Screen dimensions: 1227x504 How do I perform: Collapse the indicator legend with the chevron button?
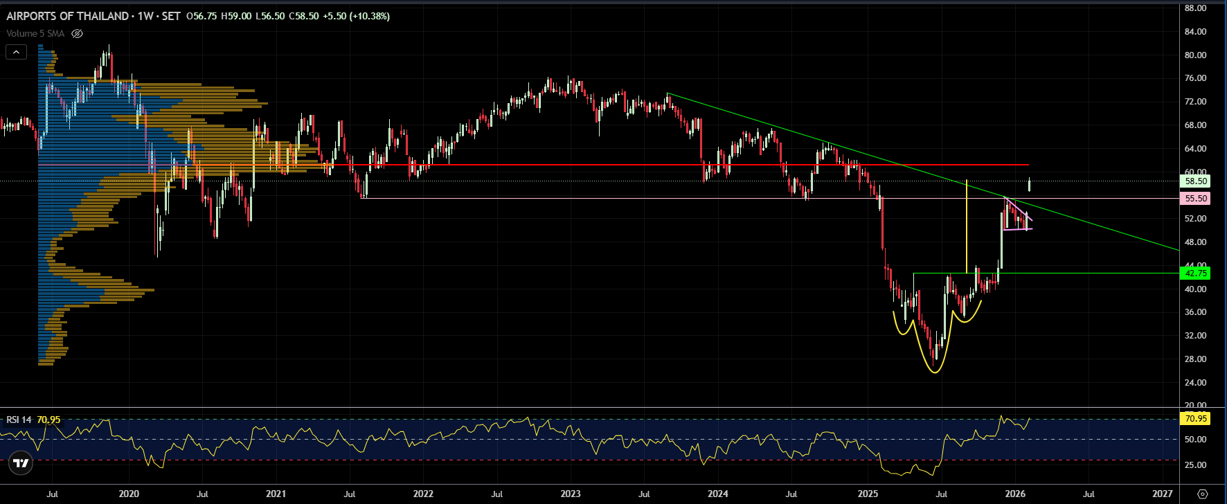(16, 52)
